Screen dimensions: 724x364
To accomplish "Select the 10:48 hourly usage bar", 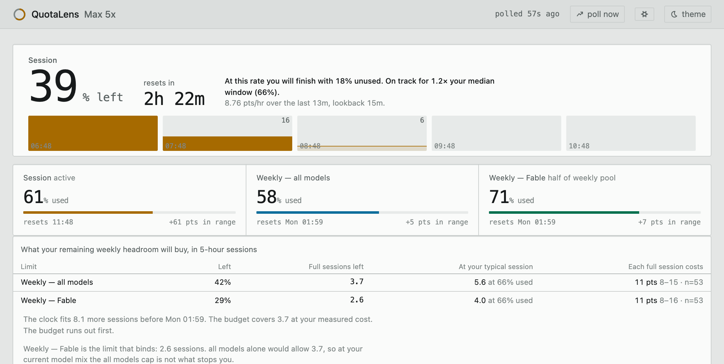I will click(631, 133).
